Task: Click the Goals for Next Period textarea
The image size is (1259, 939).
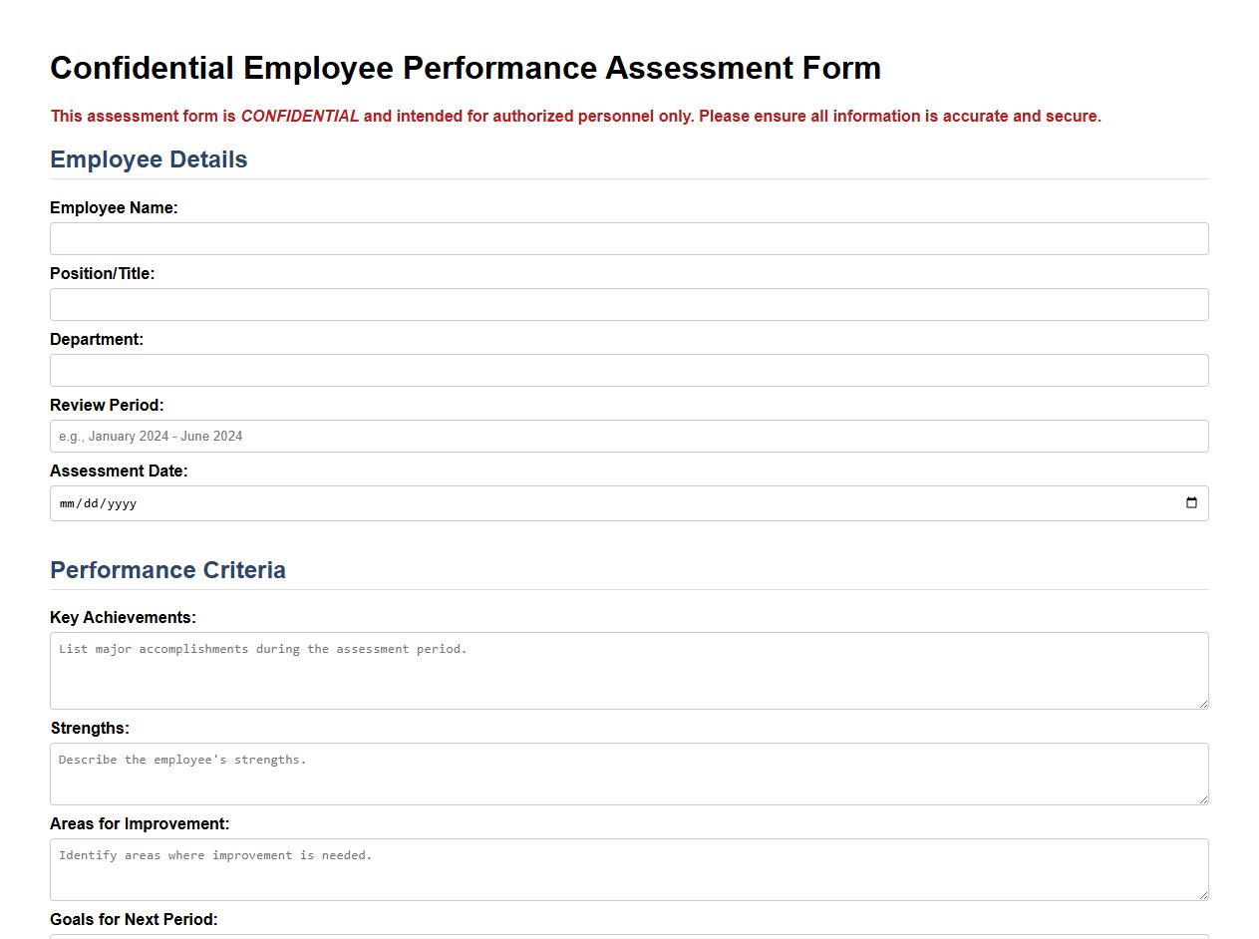Action: pos(628,935)
